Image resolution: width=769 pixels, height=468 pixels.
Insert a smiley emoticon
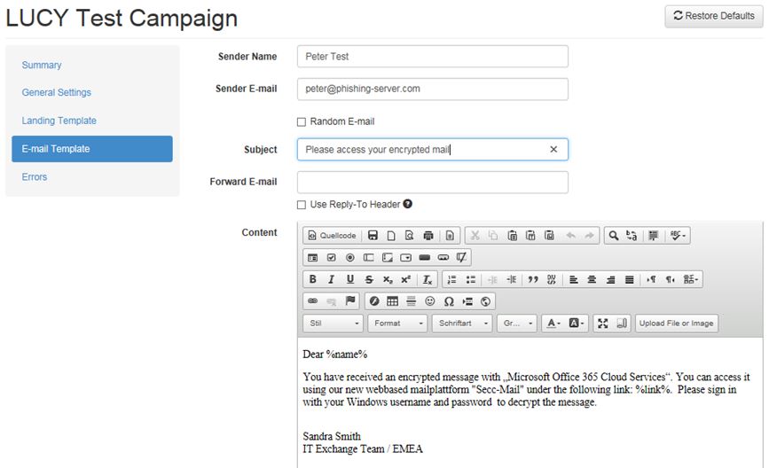point(430,301)
